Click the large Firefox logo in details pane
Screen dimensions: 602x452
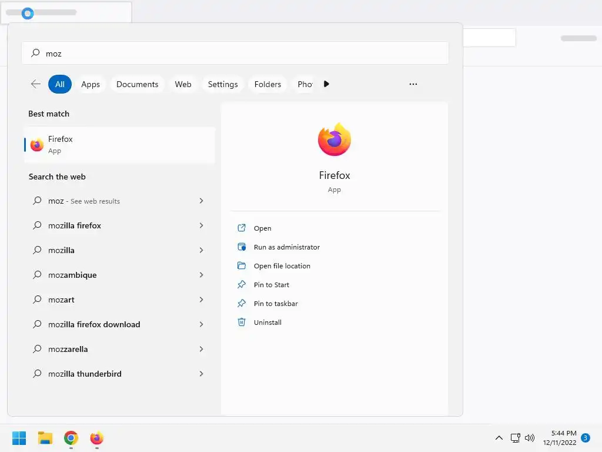point(335,139)
